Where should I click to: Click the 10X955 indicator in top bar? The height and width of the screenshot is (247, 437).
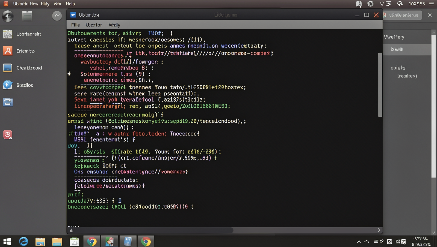pos(417,4)
